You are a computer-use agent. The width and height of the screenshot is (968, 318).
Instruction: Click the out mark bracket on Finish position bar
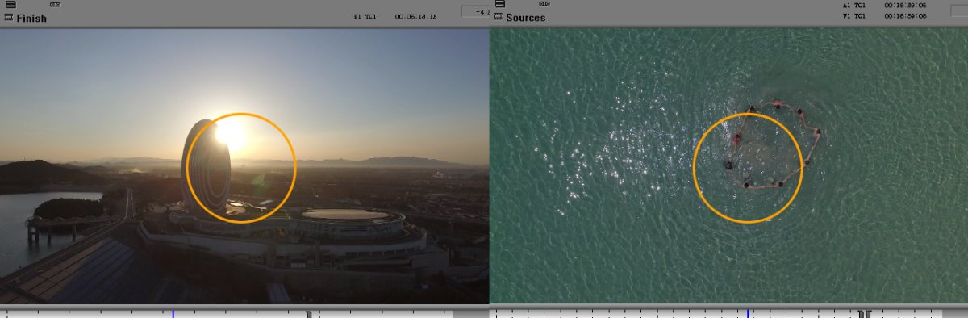(x=309, y=314)
